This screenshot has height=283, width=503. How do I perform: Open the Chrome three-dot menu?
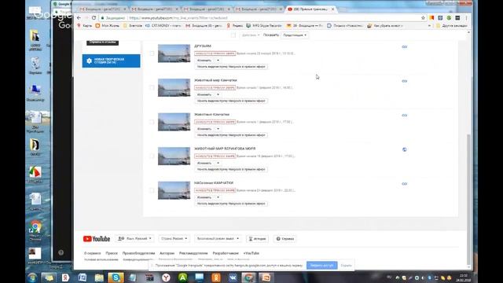(x=466, y=18)
